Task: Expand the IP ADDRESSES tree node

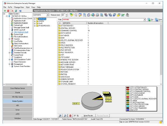Action: (35, 26)
